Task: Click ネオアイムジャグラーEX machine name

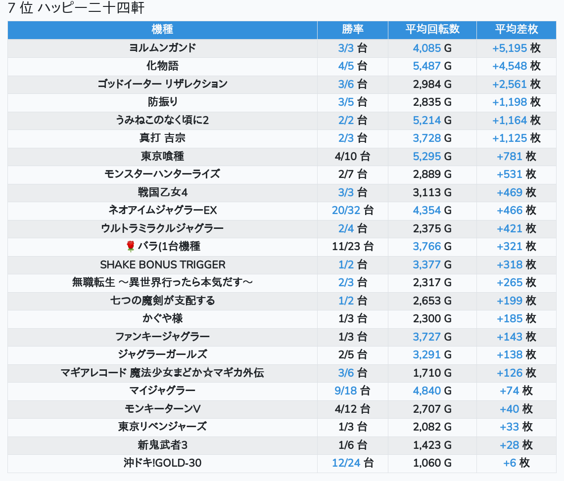Action: pyautogui.click(x=162, y=210)
